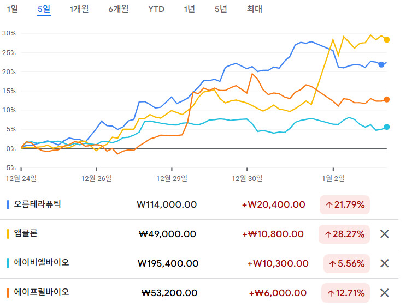Click the 21.79% up-arrow badge
The image size is (406, 307).
click(x=345, y=204)
